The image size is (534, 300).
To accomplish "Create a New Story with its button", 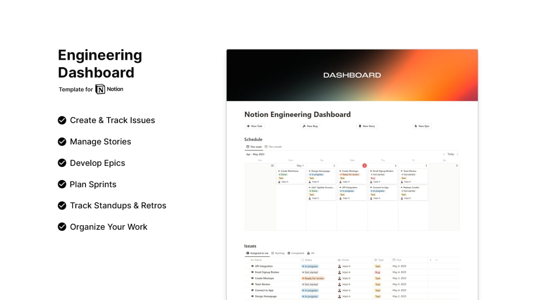I will tap(366, 126).
